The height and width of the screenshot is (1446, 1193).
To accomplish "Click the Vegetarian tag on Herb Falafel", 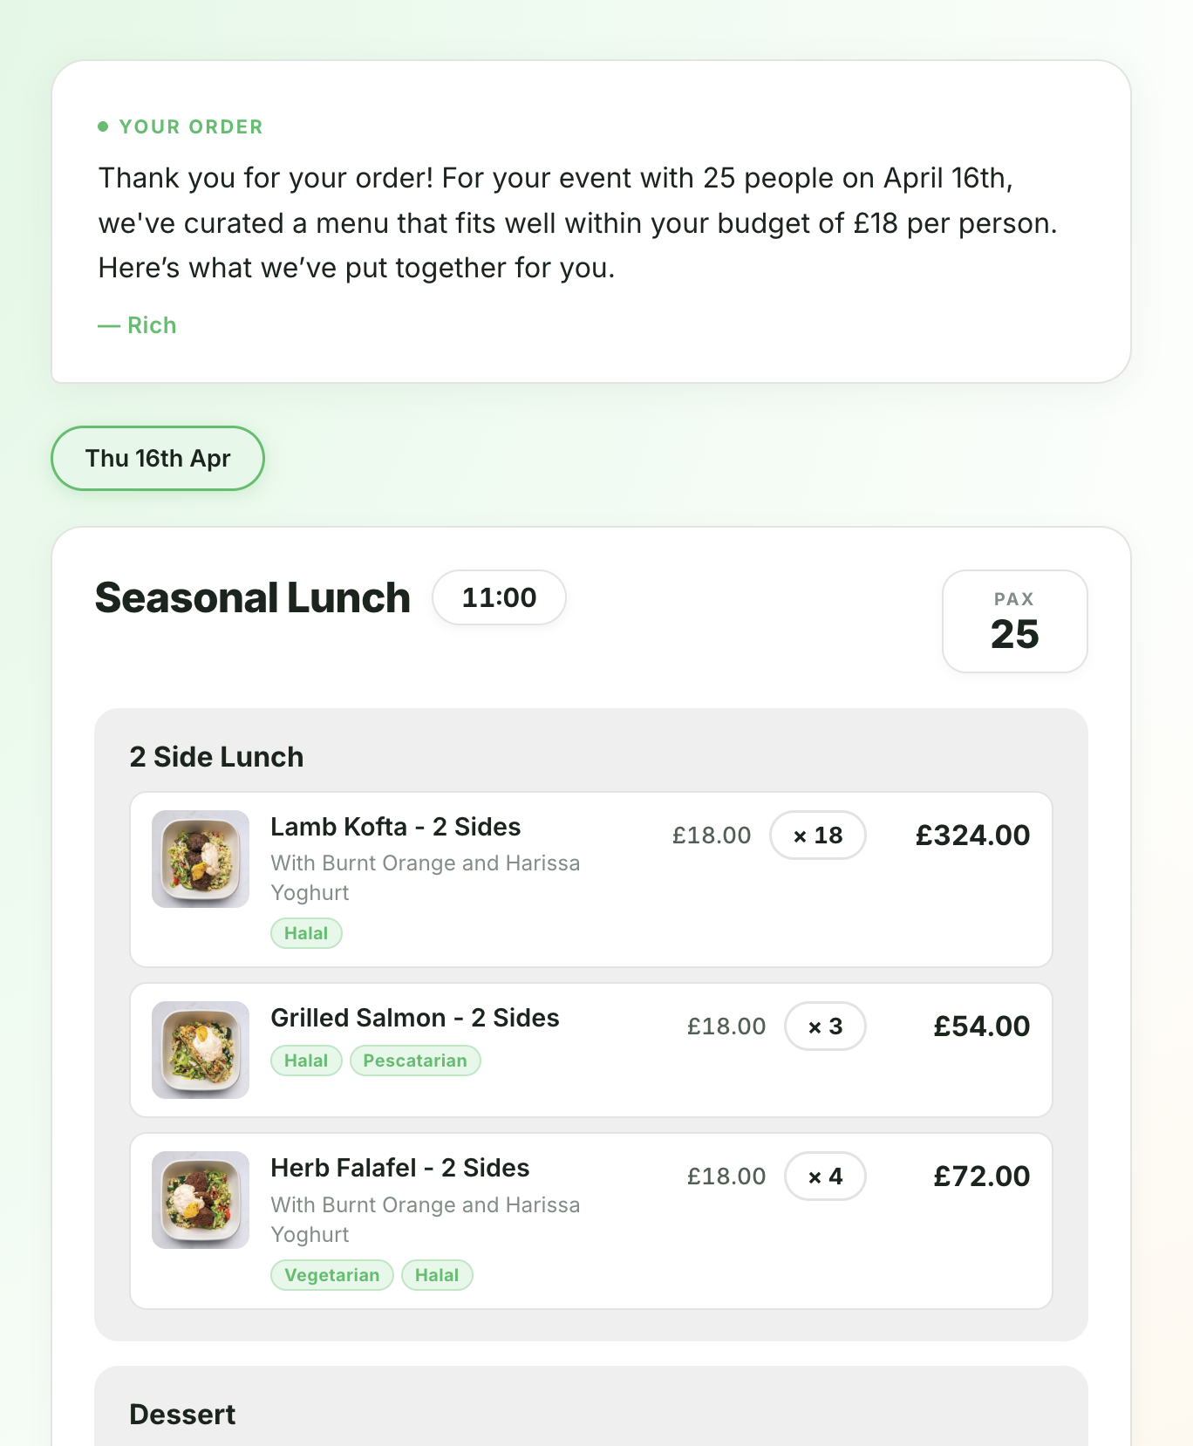I will (332, 1276).
